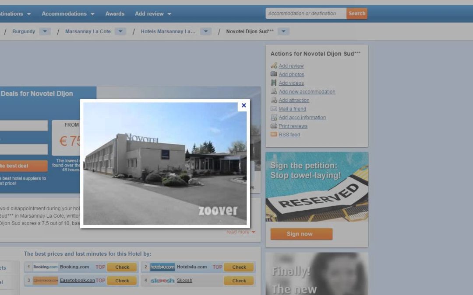Viewport: 473px width, 295px height.
Task: Click the Add review pencil icon
Action: tap(274, 66)
